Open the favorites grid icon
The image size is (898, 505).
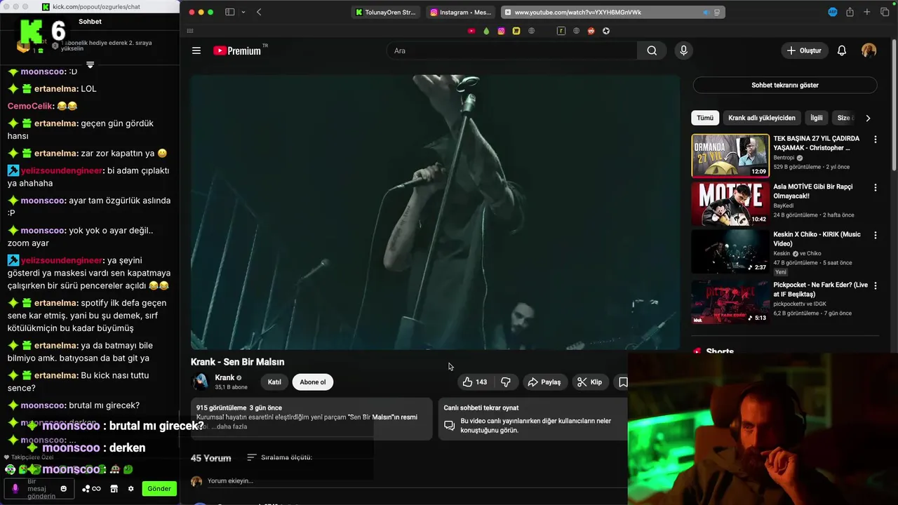coord(190,31)
